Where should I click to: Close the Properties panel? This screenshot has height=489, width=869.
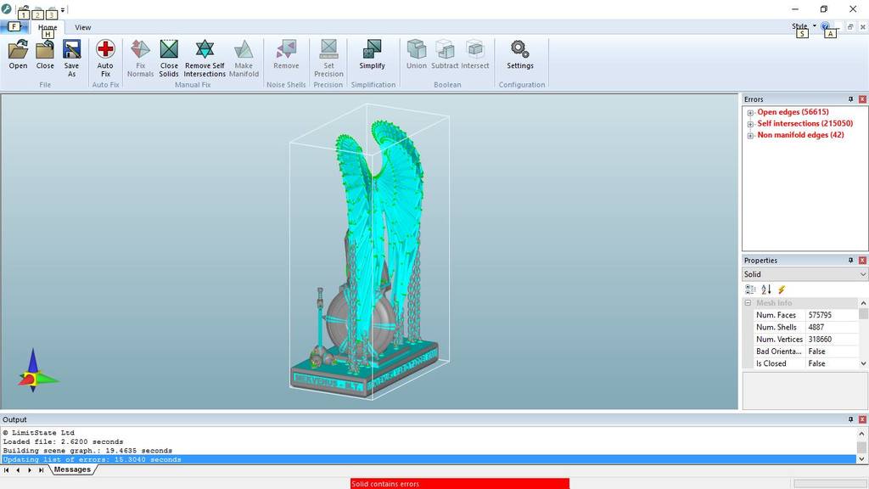pyautogui.click(x=862, y=260)
